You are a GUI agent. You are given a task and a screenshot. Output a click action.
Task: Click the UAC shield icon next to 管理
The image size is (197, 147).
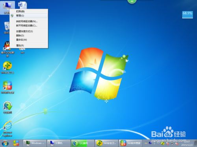[x=12, y=16]
